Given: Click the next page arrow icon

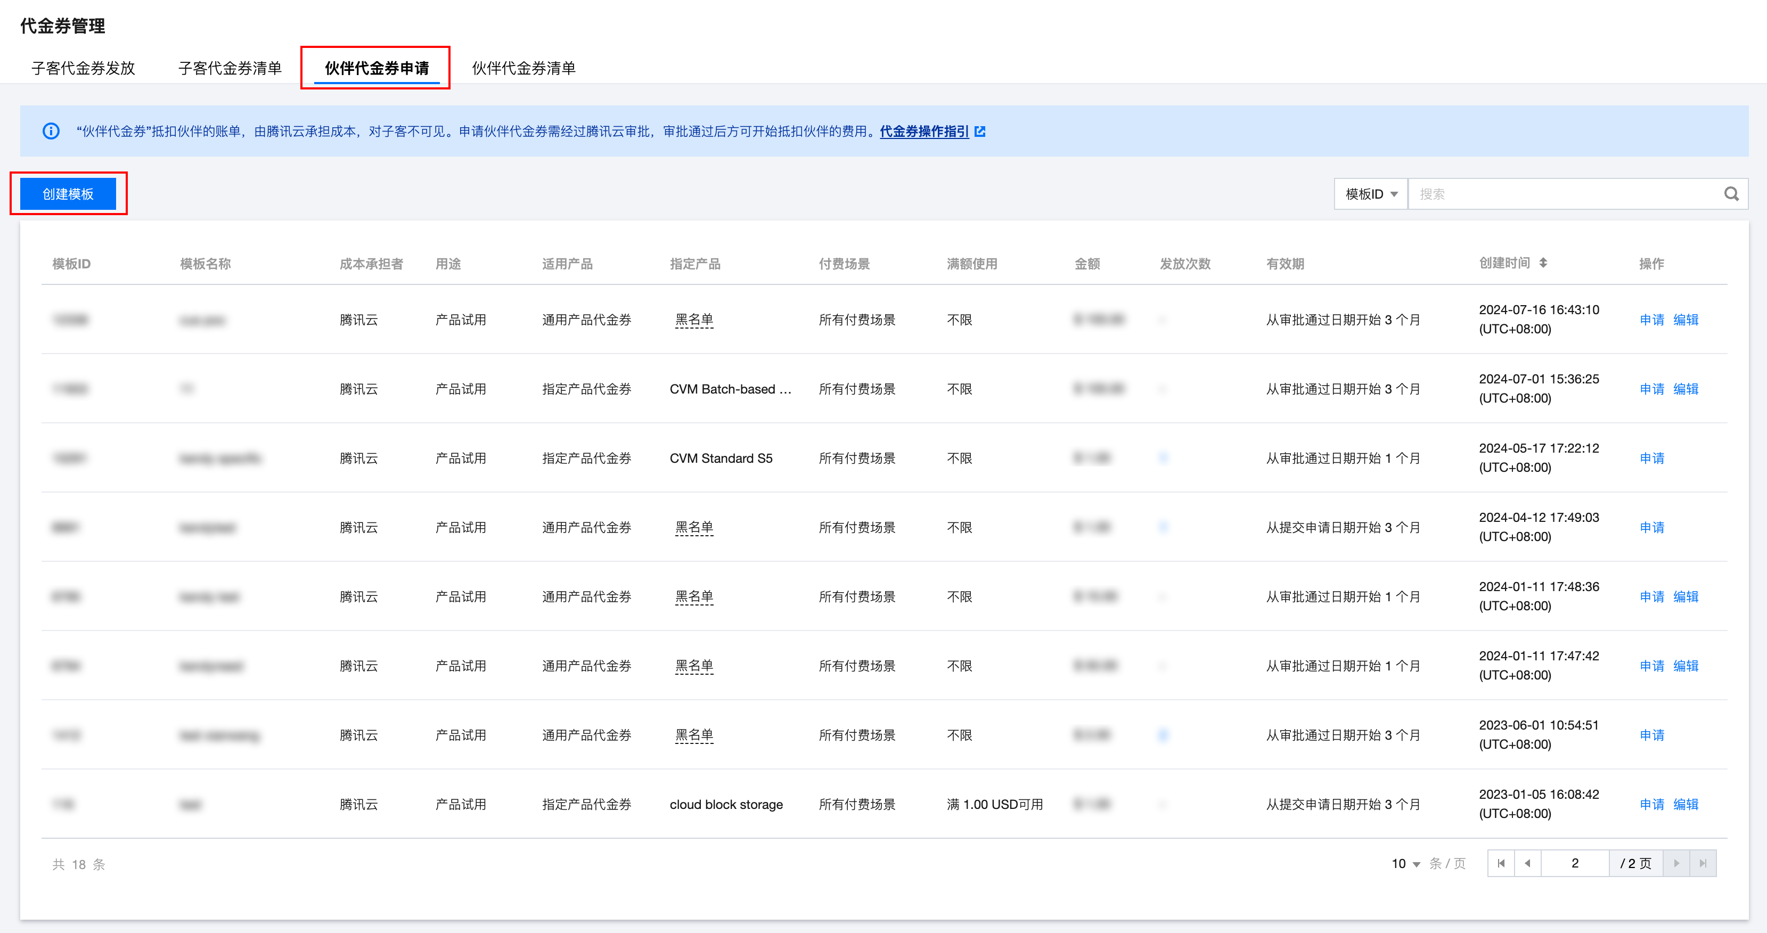Looking at the screenshot, I should click(x=1676, y=863).
